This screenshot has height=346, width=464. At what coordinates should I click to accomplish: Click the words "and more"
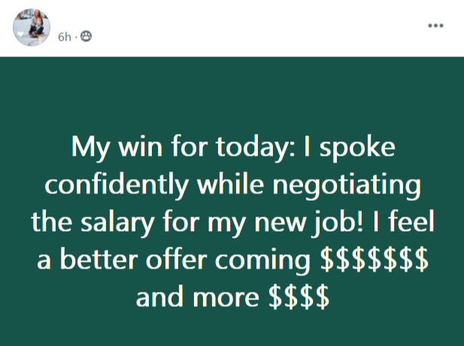pyautogui.click(x=197, y=297)
